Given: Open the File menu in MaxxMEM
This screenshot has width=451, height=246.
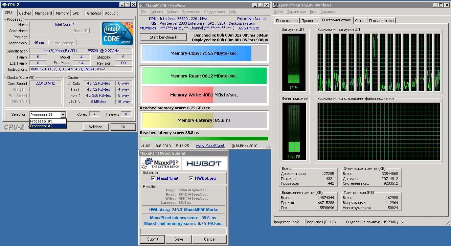Looking at the screenshot, I should pos(143,12).
